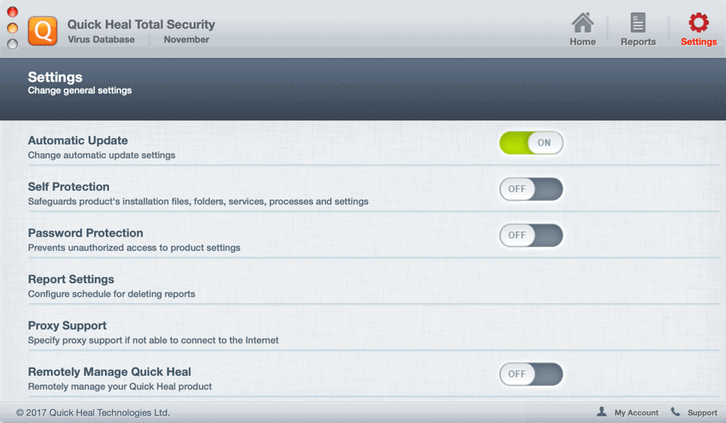Click the Support phone icon

point(676,412)
